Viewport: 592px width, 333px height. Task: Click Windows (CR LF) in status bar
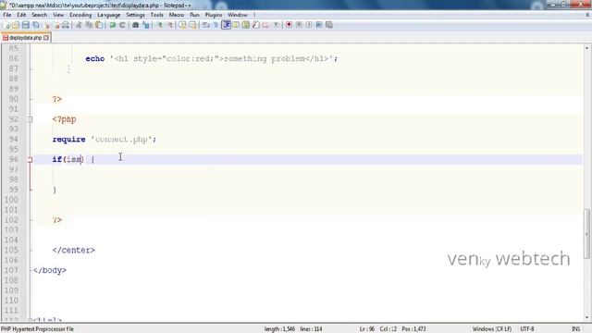coord(491,329)
